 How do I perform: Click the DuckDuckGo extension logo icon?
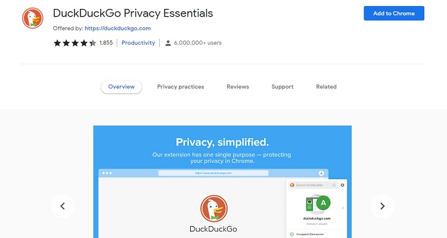click(33, 18)
